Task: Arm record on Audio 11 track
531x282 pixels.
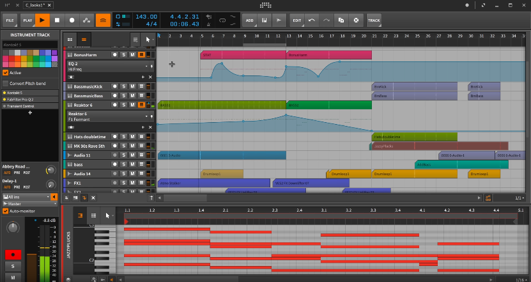Action: coord(115,155)
